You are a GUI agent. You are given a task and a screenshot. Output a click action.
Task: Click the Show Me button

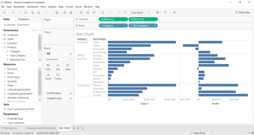[x=242, y=12]
